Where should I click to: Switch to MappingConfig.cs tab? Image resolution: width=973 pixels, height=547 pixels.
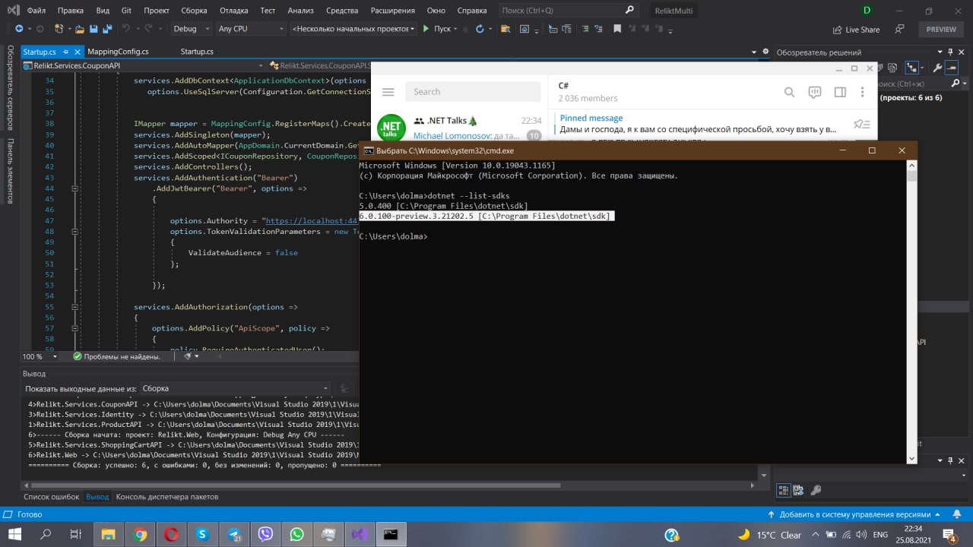point(118,52)
